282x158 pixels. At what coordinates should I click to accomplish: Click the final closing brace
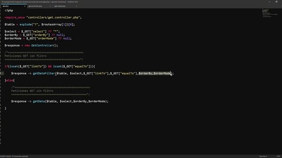point(5,108)
